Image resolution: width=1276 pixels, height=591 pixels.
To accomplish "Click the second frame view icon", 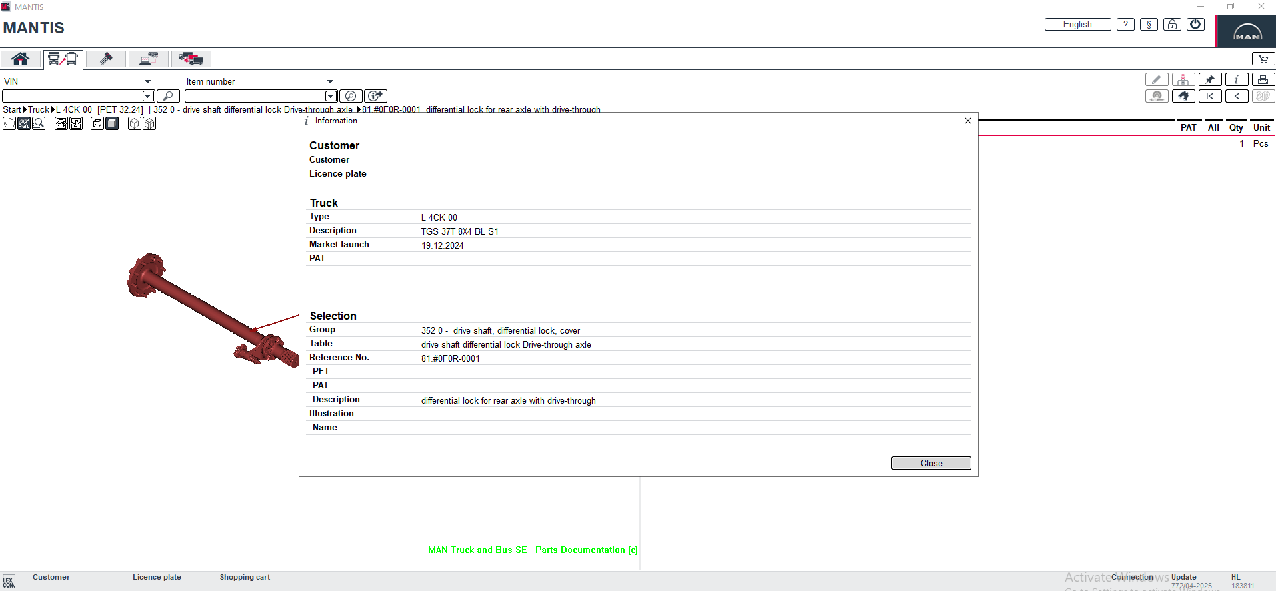I will pyautogui.click(x=76, y=123).
